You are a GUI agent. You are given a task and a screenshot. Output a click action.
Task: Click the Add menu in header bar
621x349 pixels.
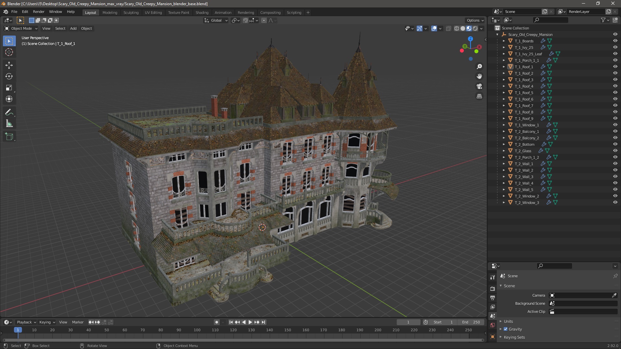coord(73,28)
